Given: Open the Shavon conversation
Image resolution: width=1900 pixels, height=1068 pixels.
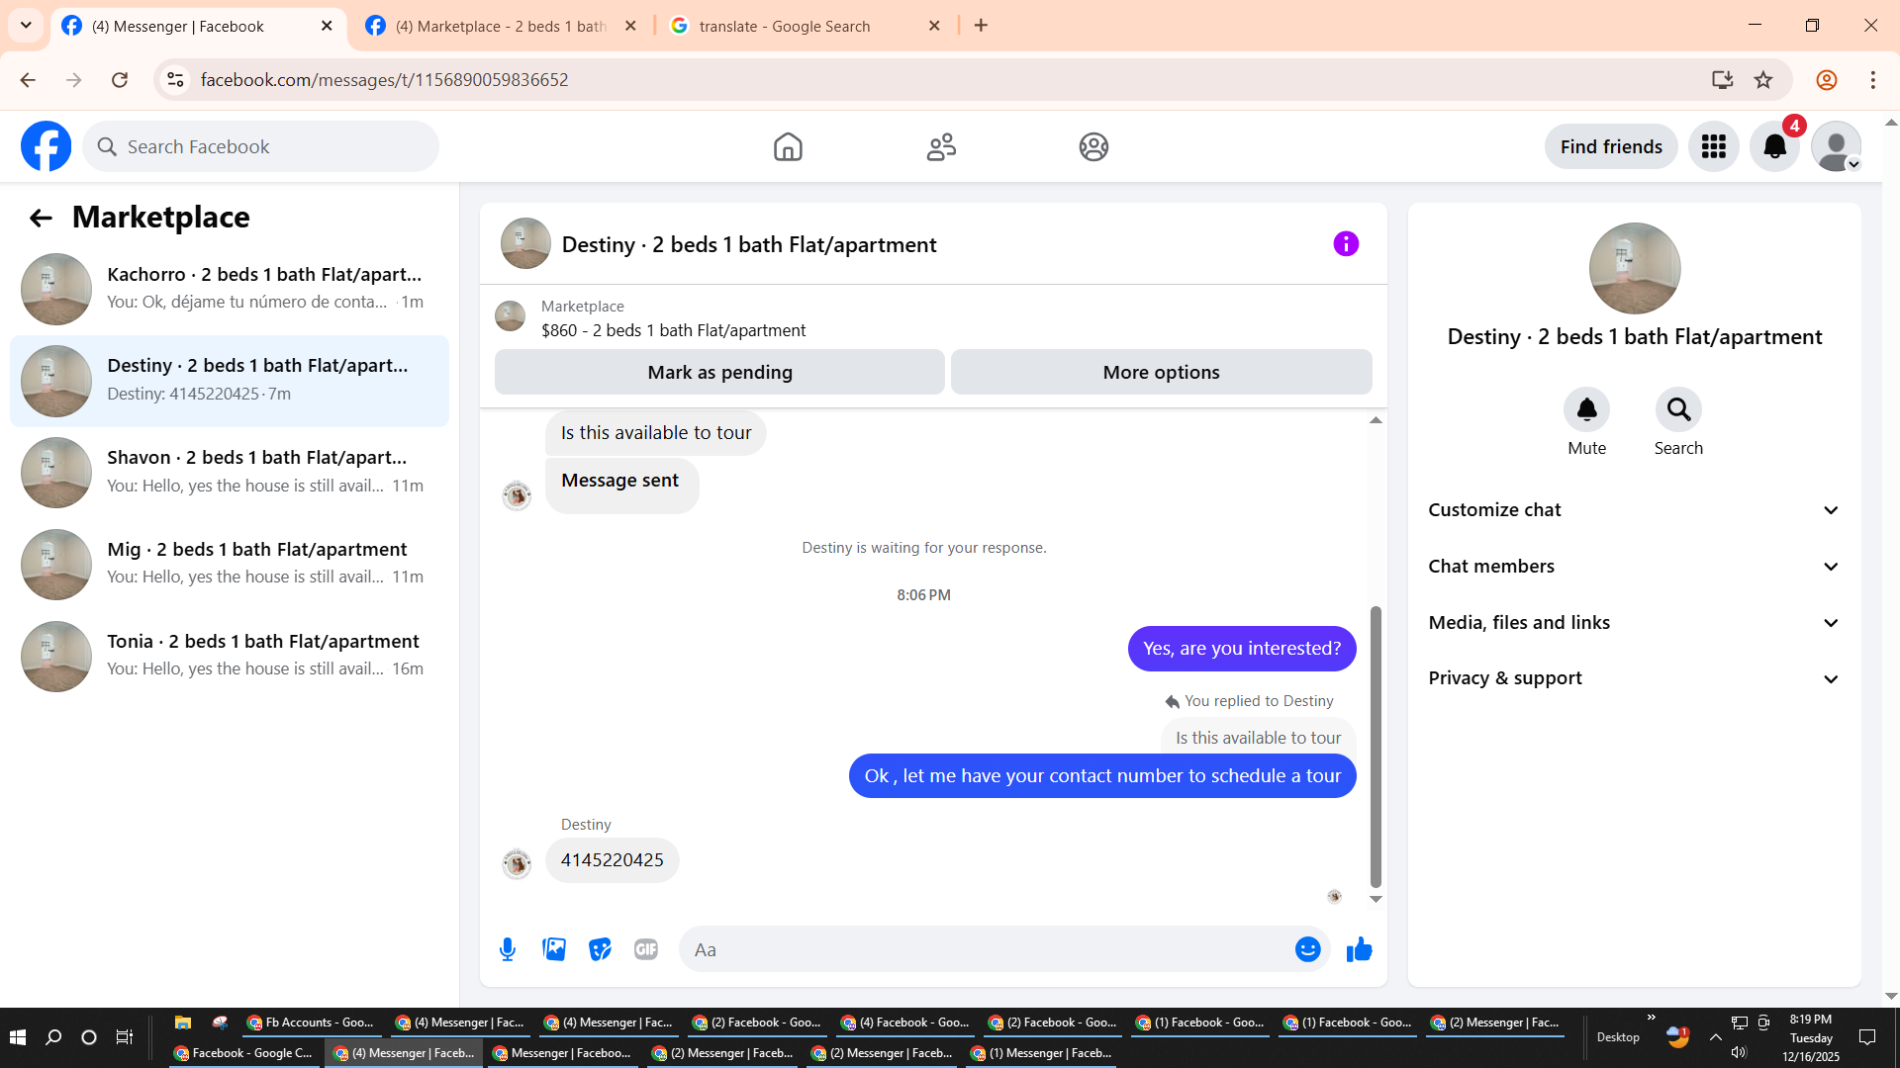Looking at the screenshot, I should [x=229, y=473].
